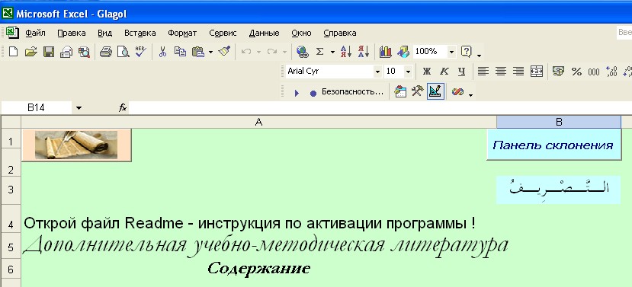Expand the AutoSum functions arrow
The height and width of the screenshot is (287, 632).
tap(332, 52)
